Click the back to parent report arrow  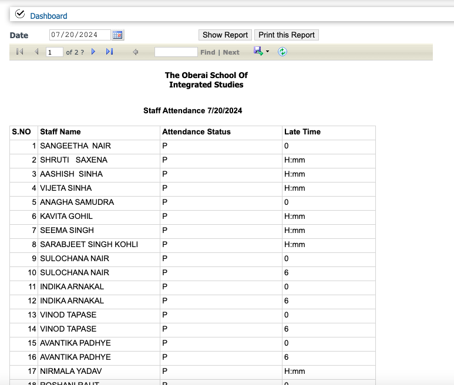[135, 52]
